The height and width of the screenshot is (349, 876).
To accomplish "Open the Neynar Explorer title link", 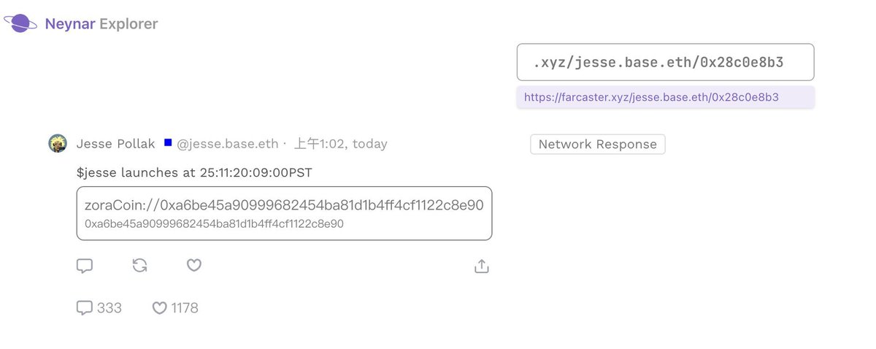I will (x=101, y=24).
